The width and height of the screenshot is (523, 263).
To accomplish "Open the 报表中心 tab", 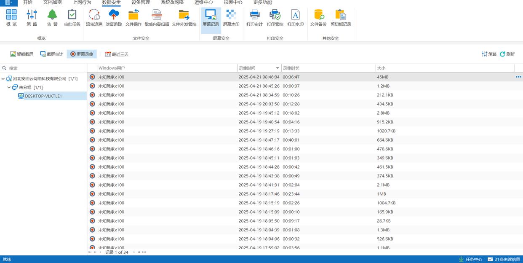I will point(233,3).
